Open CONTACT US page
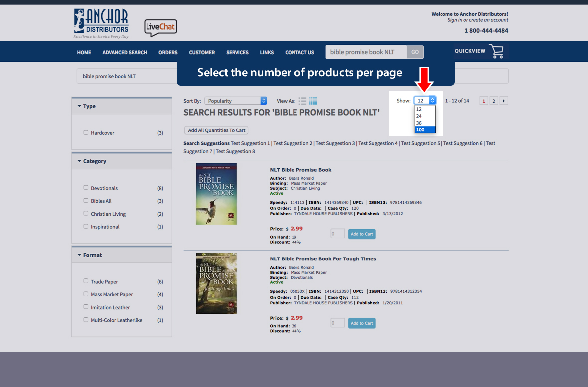588x387 pixels. 299,52
